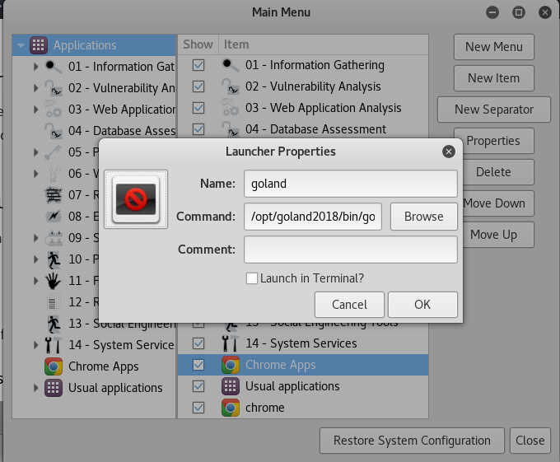Uncheck Show for 04 - Database Assessment

point(198,129)
